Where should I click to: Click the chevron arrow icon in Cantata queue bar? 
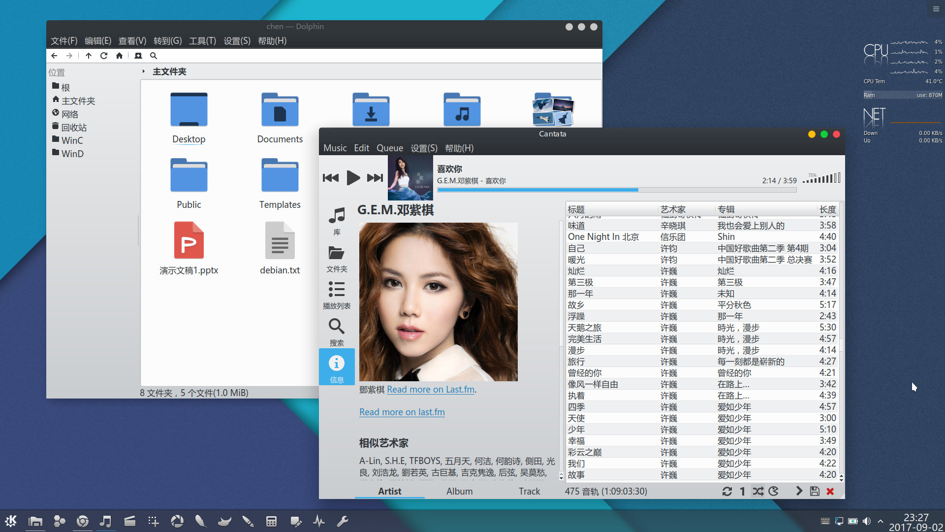click(x=799, y=491)
